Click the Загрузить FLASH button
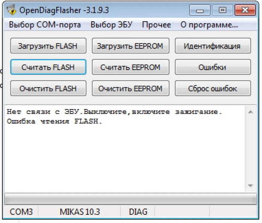 point(48,46)
